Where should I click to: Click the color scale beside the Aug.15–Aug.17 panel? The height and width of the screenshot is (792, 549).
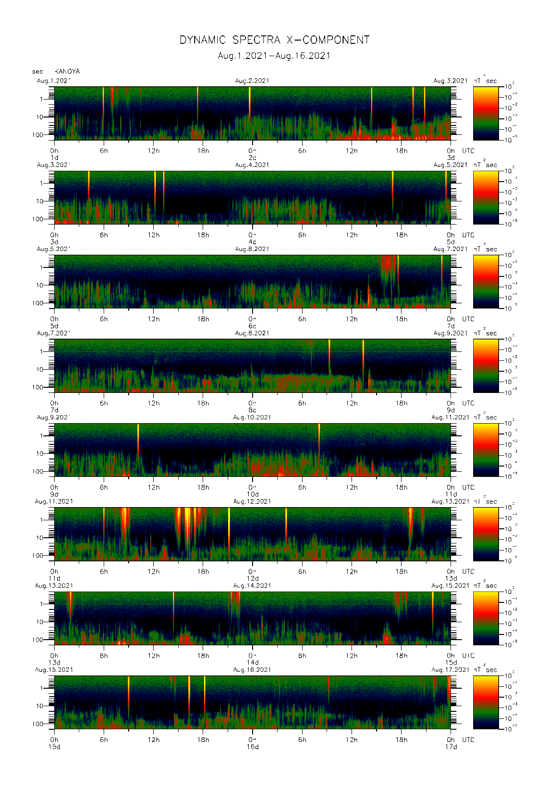click(x=486, y=702)
